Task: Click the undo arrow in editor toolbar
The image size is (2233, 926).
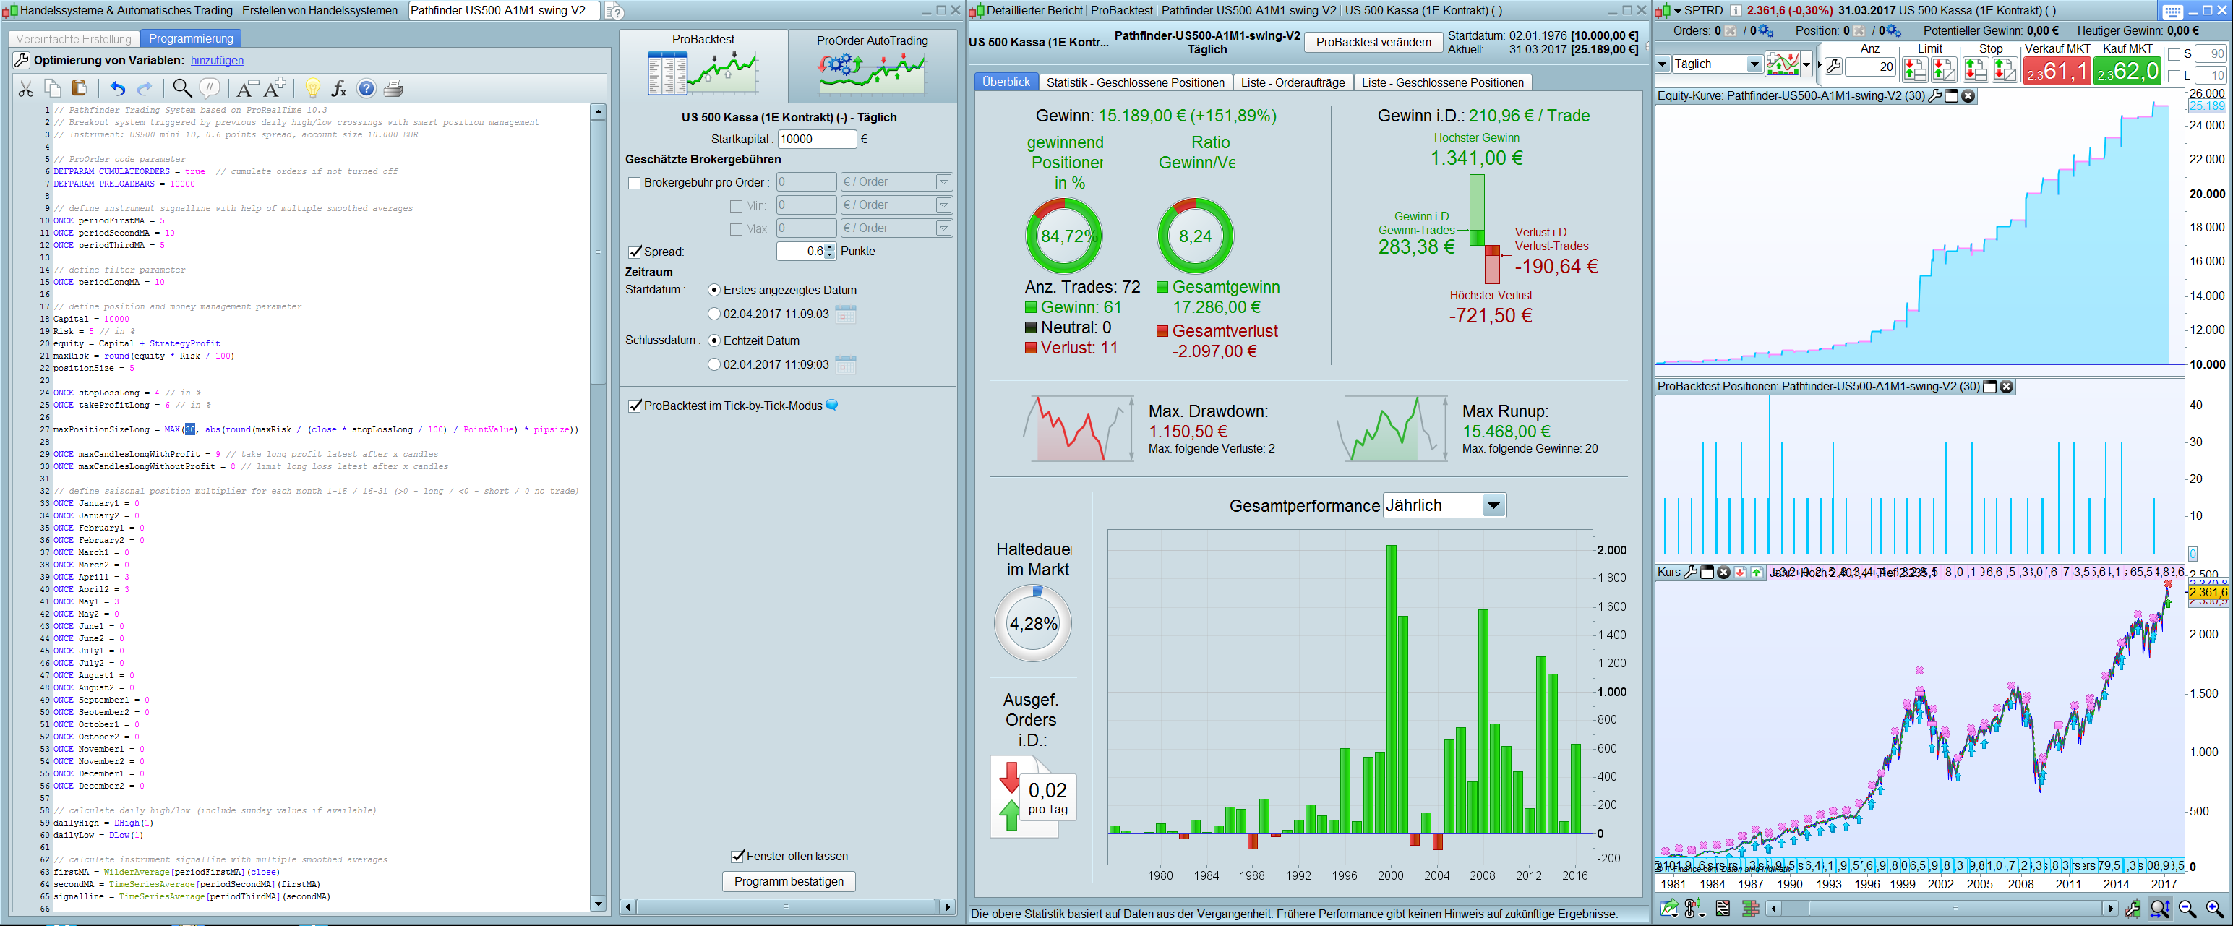Action: [x=117, y=88]
